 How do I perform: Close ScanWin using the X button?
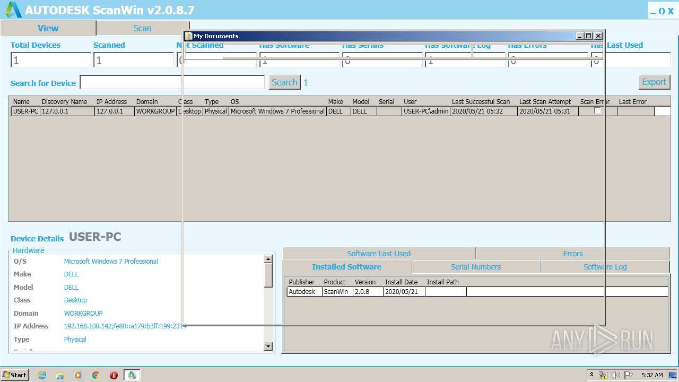[671, 11]
